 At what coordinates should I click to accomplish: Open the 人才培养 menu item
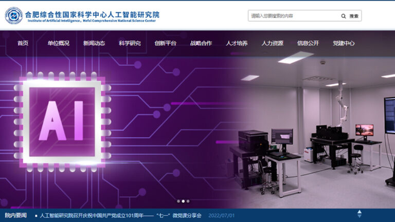237,43
